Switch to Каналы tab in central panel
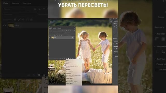 (x=54, y=28)
